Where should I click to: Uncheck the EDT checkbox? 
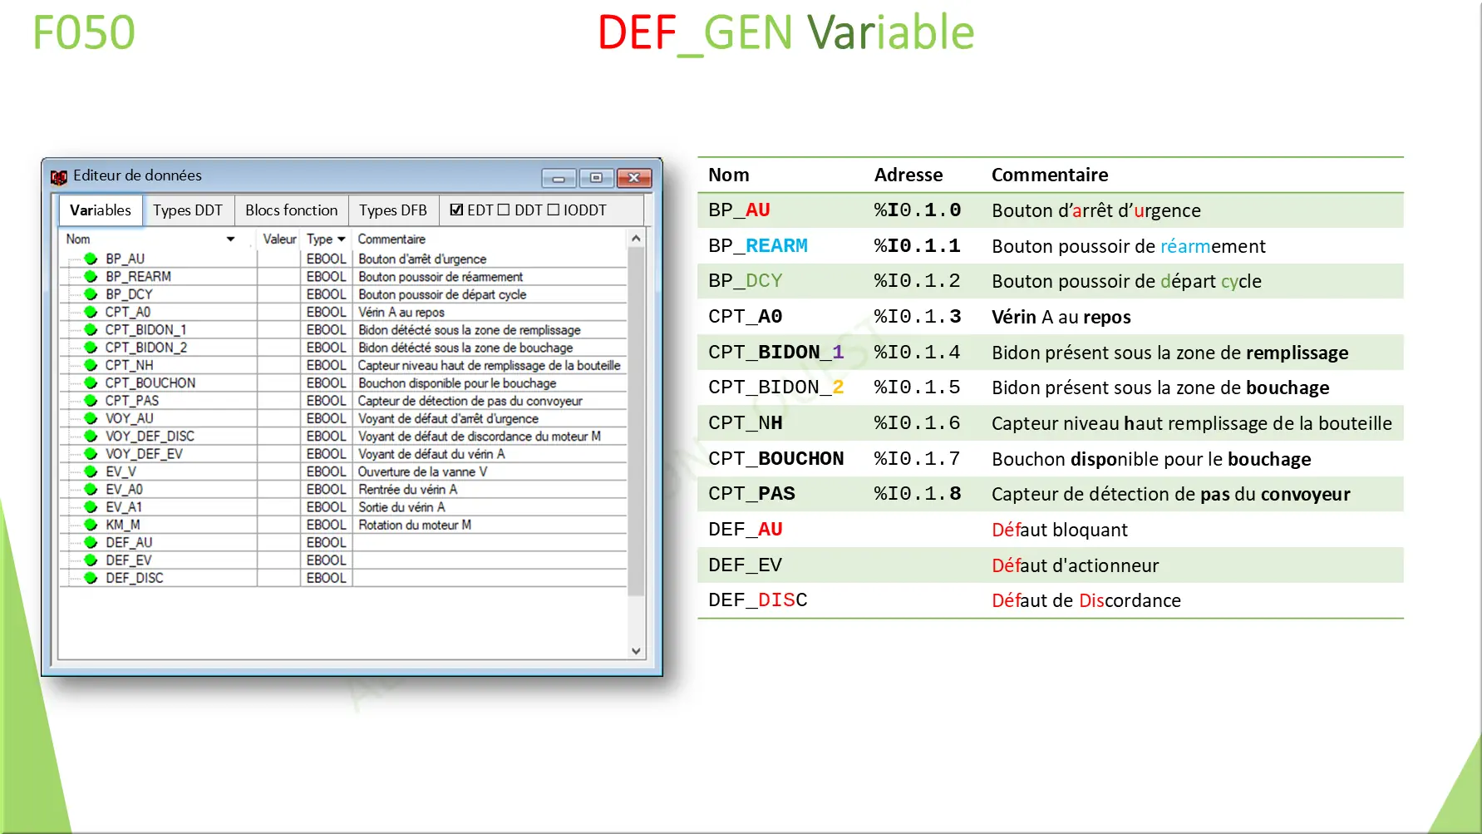[456, 210]
